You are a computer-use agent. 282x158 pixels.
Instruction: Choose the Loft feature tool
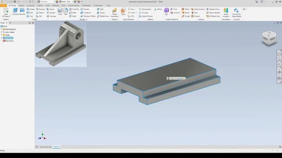click(30, 13)
